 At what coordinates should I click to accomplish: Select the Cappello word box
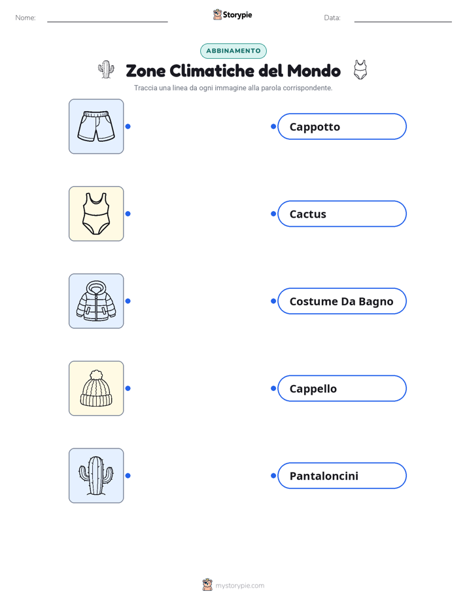(x=342, y=388)
